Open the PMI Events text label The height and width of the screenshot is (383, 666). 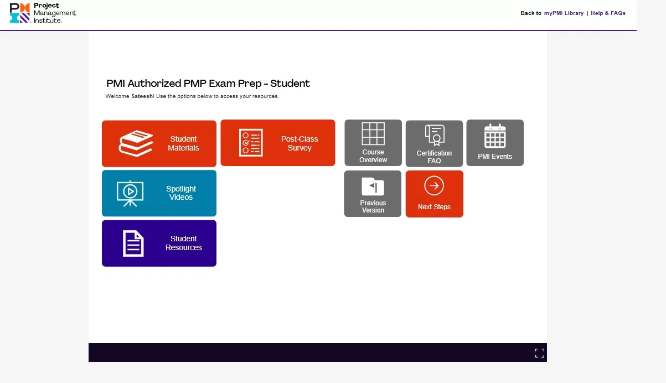pos(495,157)
